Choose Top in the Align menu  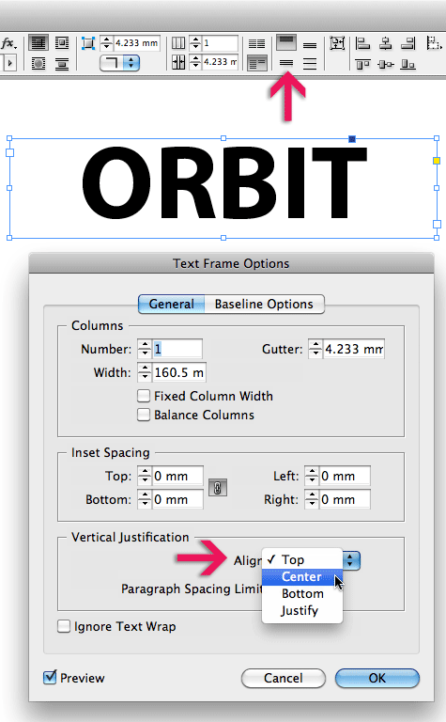pyautogui.click(x=302, y=559)
